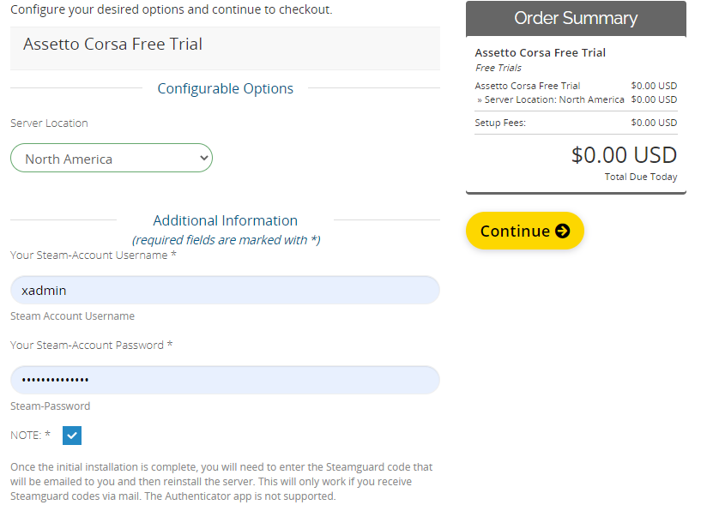Screen dimensions: 707x529
Task: Click the Server Location label
Action: [49, 123]
